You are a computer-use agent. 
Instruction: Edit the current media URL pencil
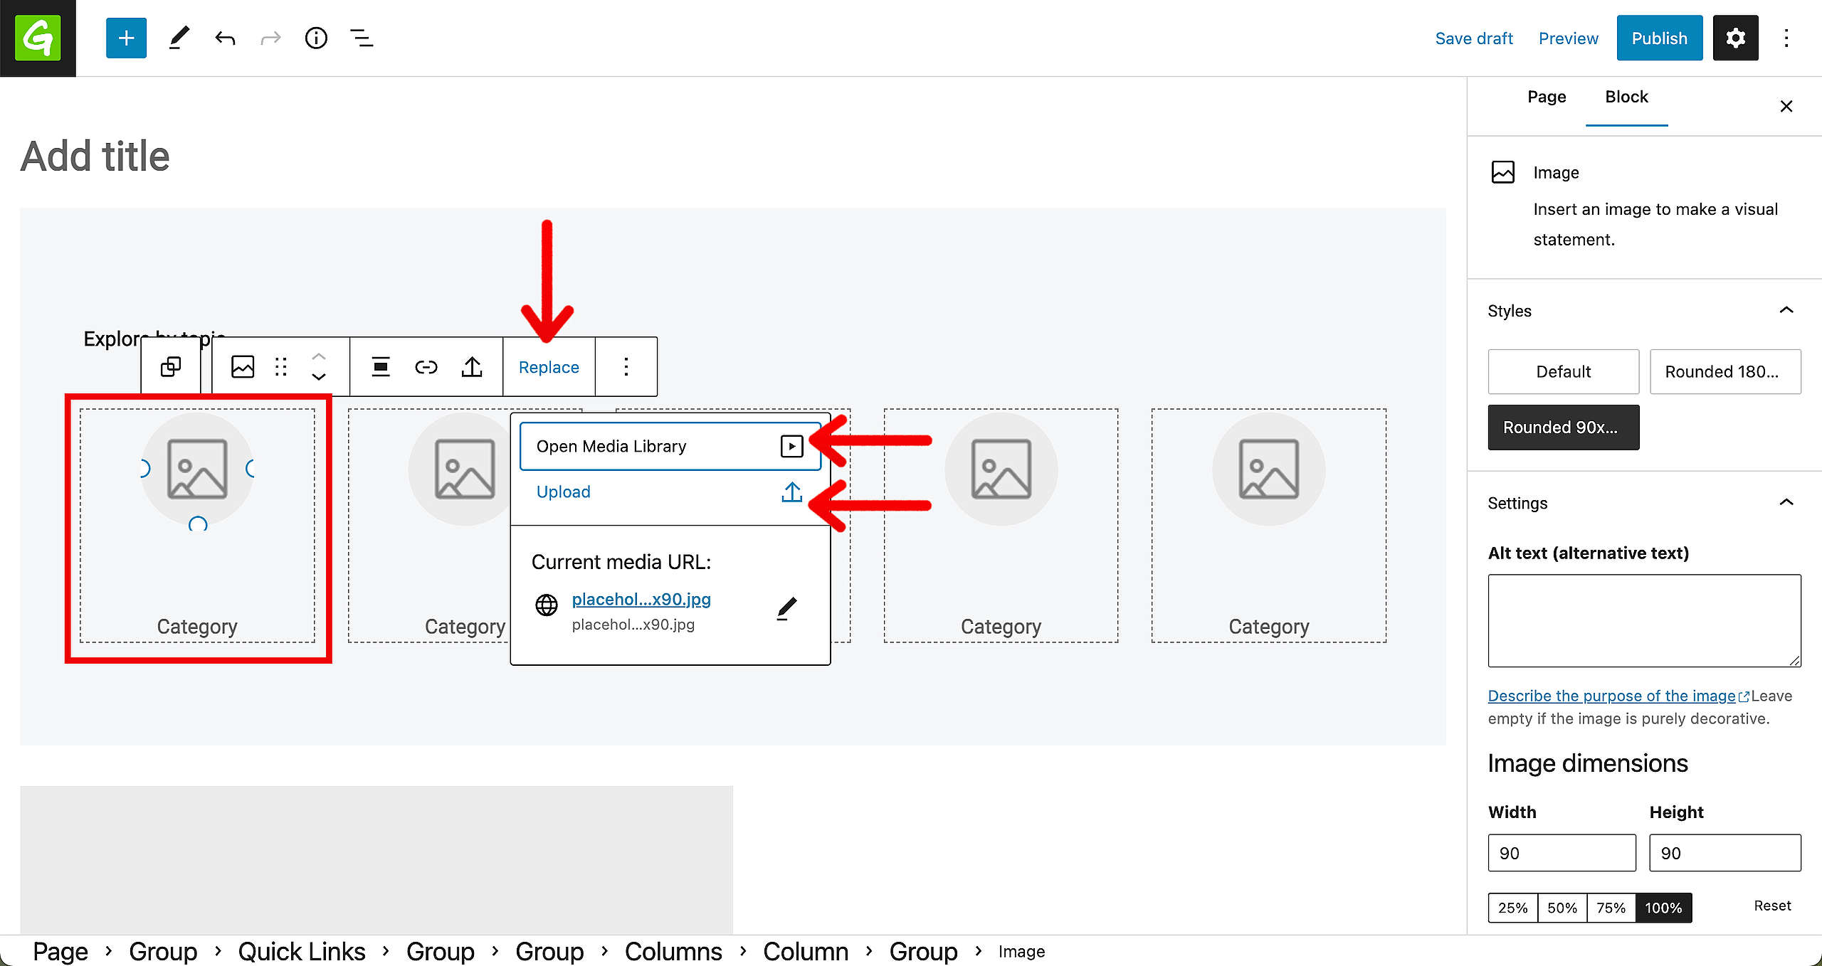click(x=786, y=609)
